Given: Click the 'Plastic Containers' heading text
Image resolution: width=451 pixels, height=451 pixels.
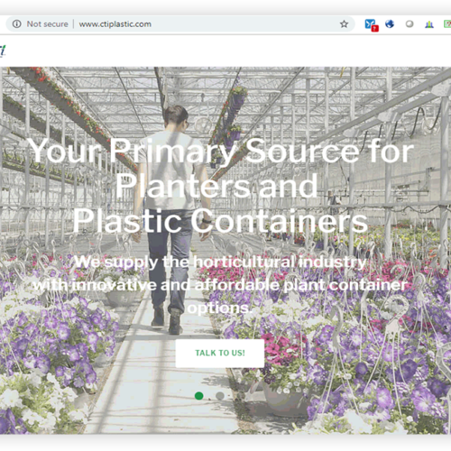Looking at the screenshot, I should 220,221.
